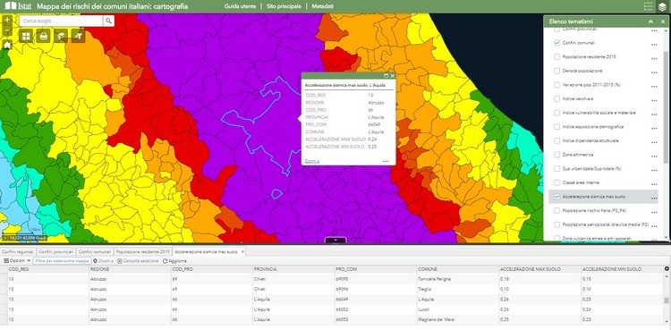671x330 pixels.
Task: Click the Istat logo
Action: coord(18,6)
